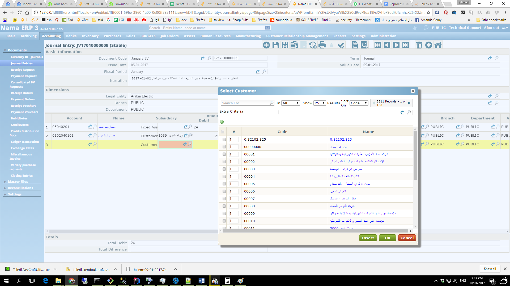This screenshot has height=286, width=510.
Task: Toggle the select-all header checkbox
Action: point(223,132)
